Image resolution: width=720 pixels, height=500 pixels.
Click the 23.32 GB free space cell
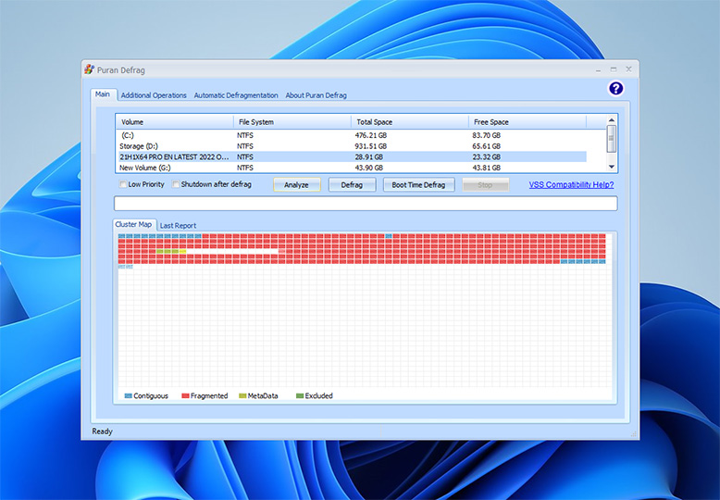point(486,156)
